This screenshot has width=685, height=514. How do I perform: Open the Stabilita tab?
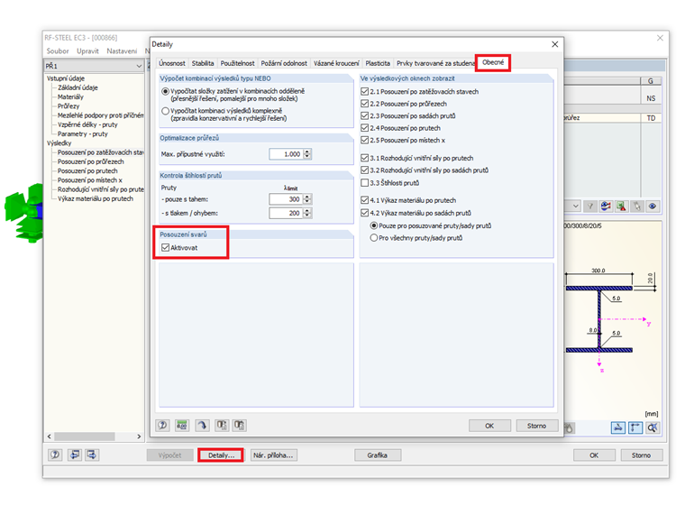pyautogui.click(x=203, y=63)
